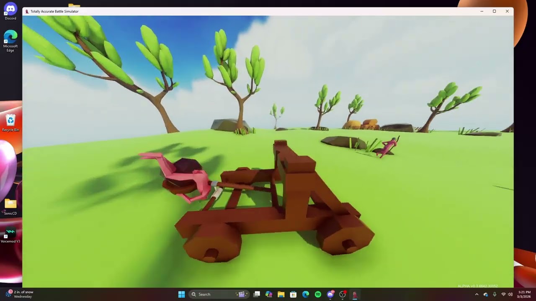Open Discord from the taskbar

point(330,294)
